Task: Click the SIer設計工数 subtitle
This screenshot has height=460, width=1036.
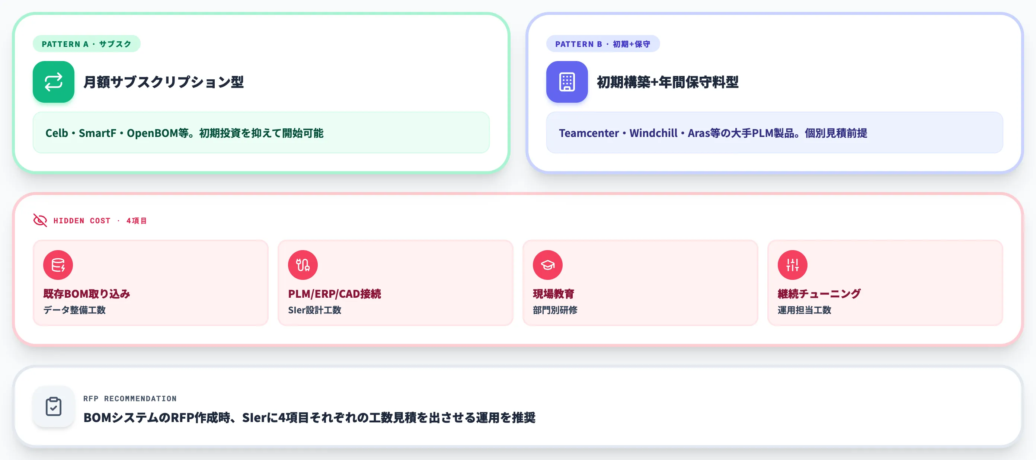Action: coord(314,310)
